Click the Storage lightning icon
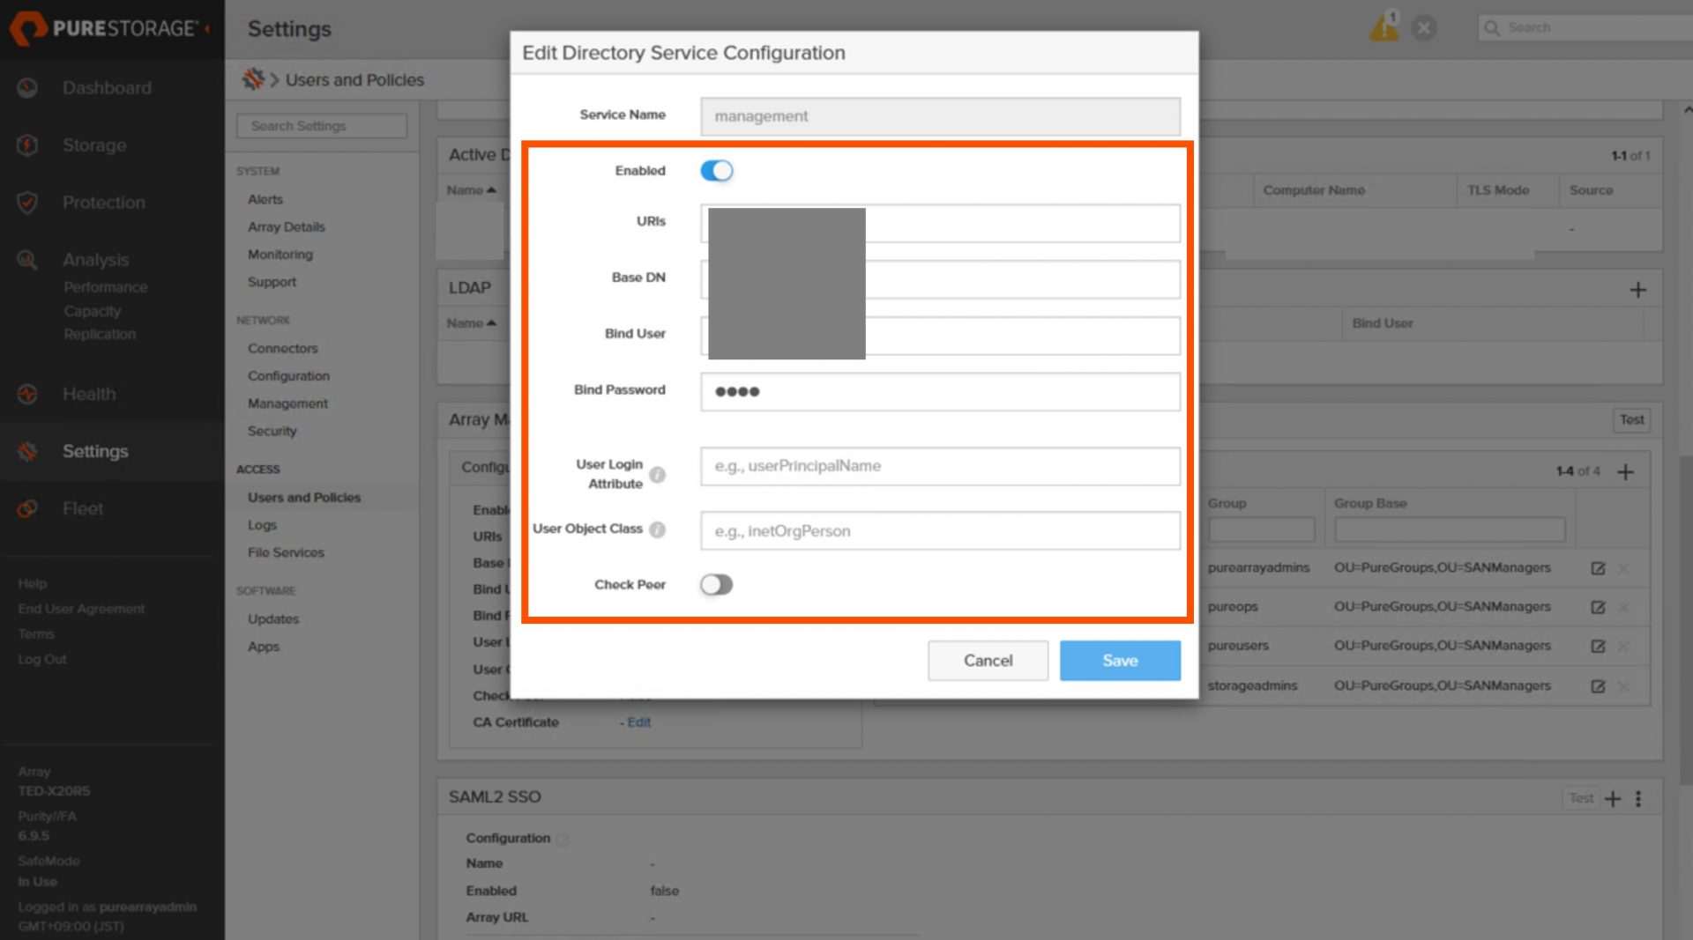Screen dimensions: 1693x940 (27, 145)
